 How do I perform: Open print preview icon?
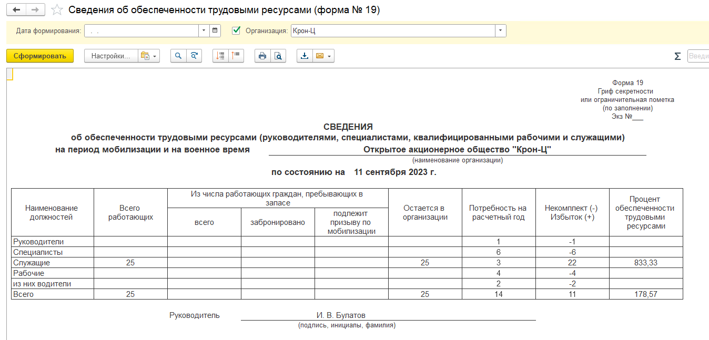[278, 56]
